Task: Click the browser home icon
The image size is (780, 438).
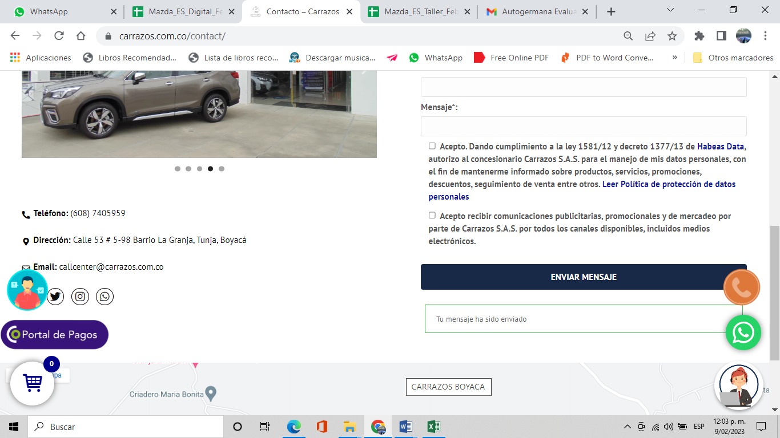Action: pos(81,36)
